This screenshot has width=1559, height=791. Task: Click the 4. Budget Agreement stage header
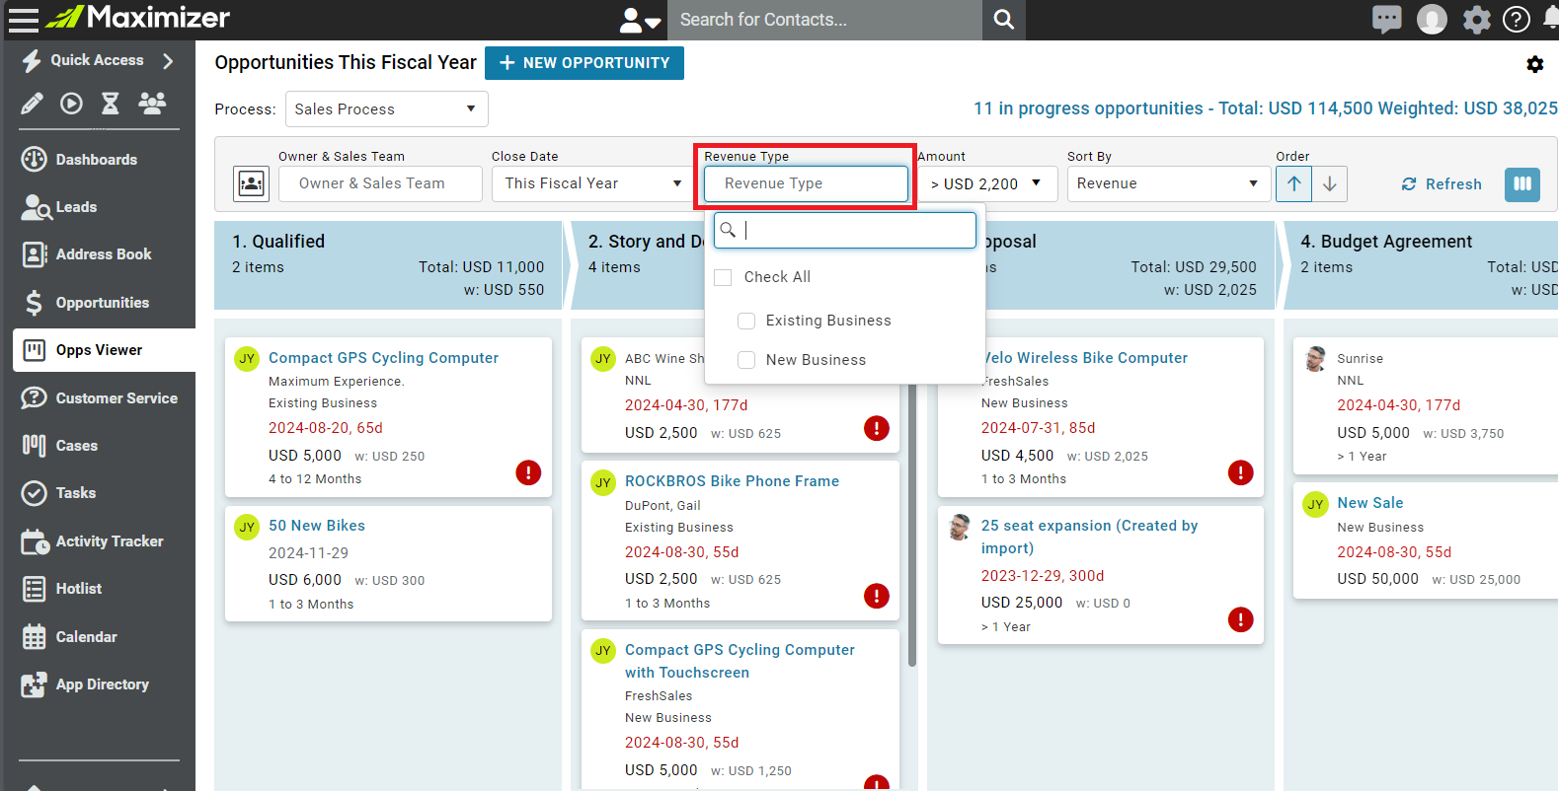tap(1422, 265)
